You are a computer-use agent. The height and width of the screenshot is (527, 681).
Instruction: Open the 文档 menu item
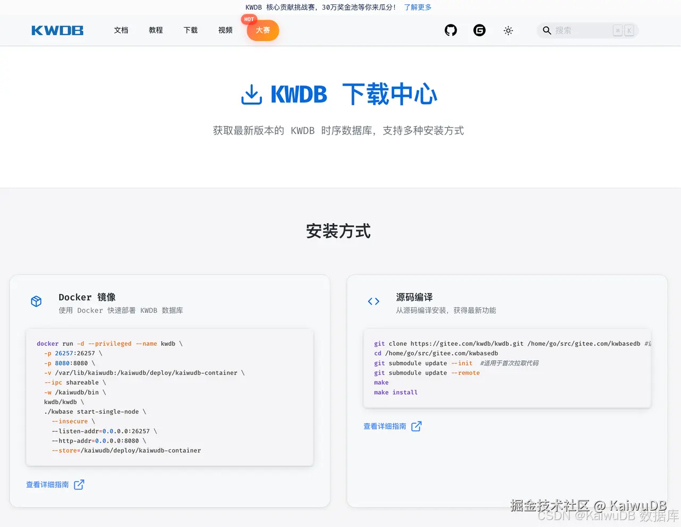[x=121, y=30]
